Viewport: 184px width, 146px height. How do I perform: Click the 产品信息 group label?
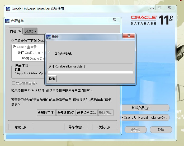pos(22,65)
